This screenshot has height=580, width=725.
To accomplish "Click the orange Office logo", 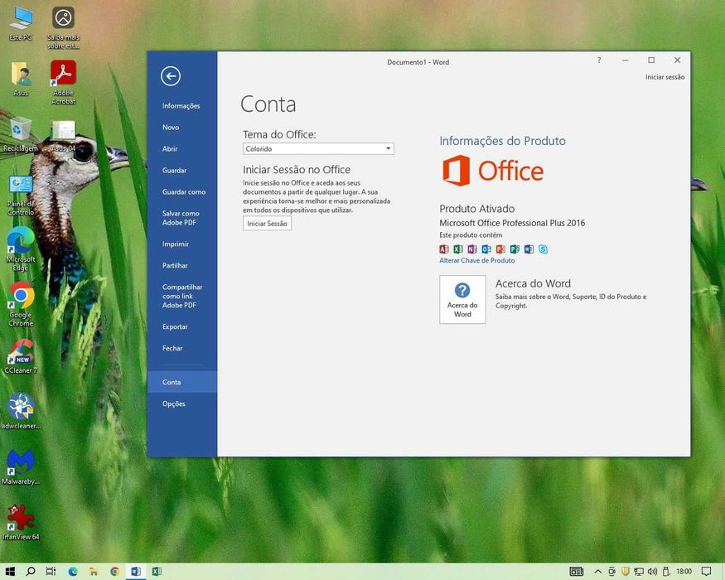I will [x=493, y=171].
